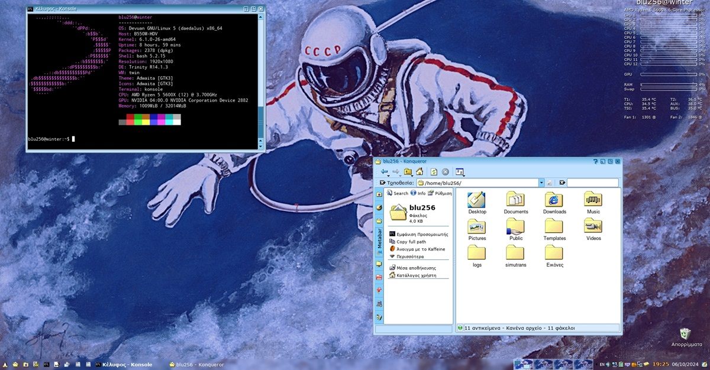Click the Up navigation icon in Konqueror
Viewport: 710px width, 370px height.
click(x=407, y=171)
